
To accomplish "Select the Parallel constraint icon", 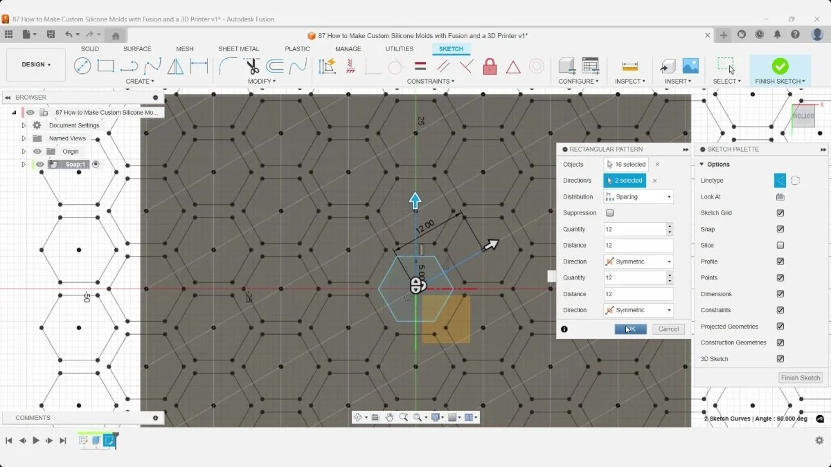I will point(443,66).
